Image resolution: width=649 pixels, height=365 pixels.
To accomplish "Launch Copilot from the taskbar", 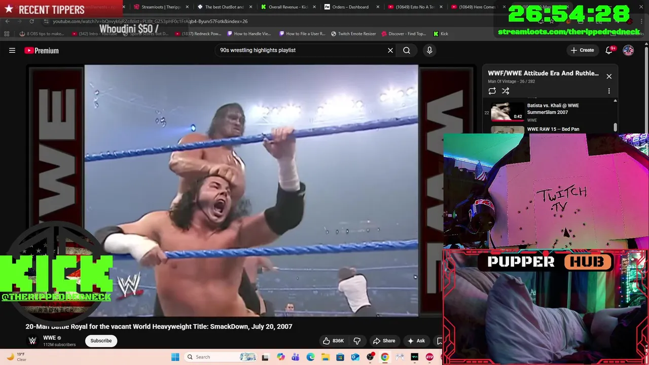I will tap(280, 357).
